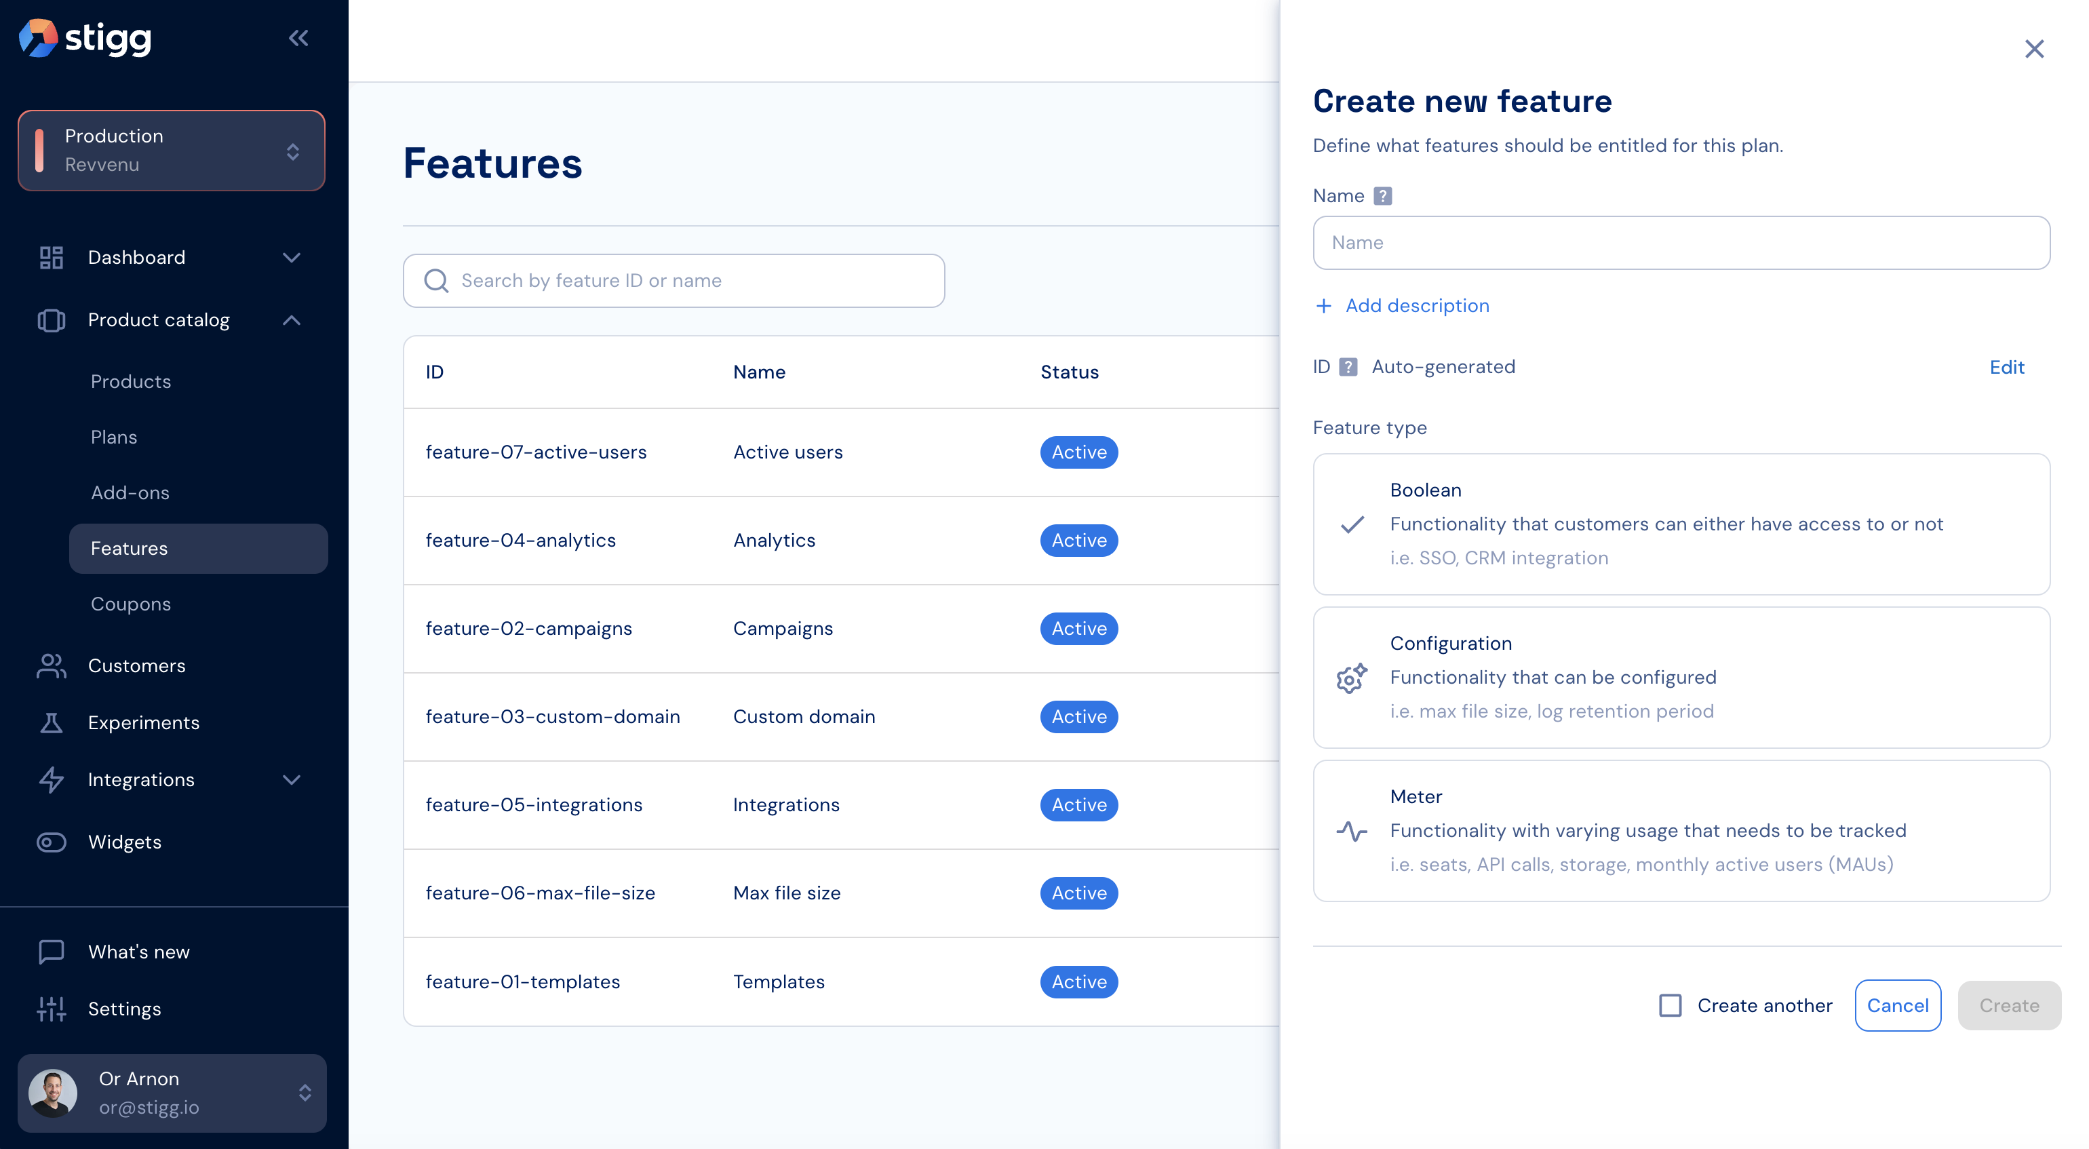Open What's new

138,951
